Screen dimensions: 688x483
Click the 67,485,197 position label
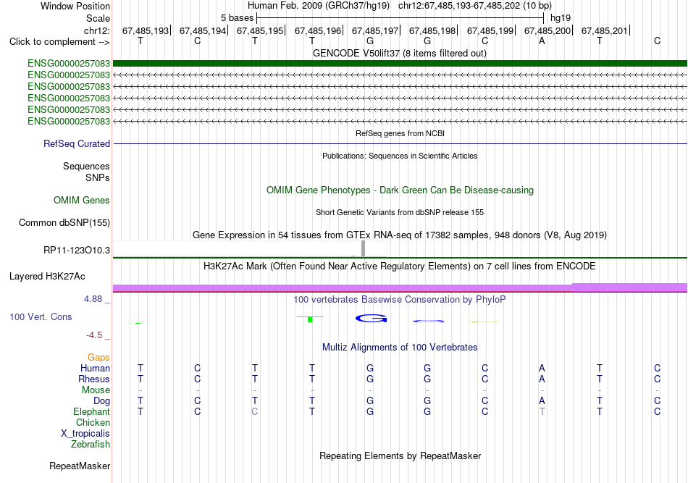click(375, 30)
